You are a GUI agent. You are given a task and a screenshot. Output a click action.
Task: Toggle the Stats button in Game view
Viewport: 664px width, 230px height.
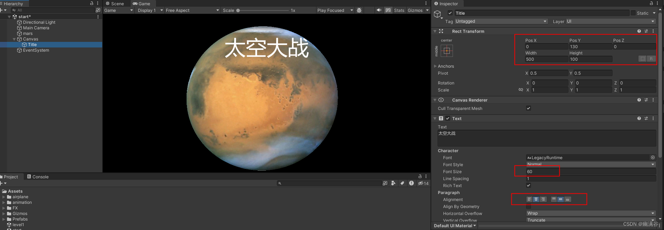pos(399,10)
